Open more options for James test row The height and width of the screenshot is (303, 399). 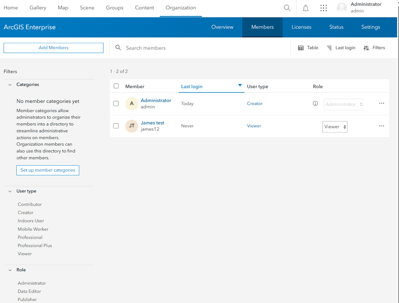click(381, 126)
